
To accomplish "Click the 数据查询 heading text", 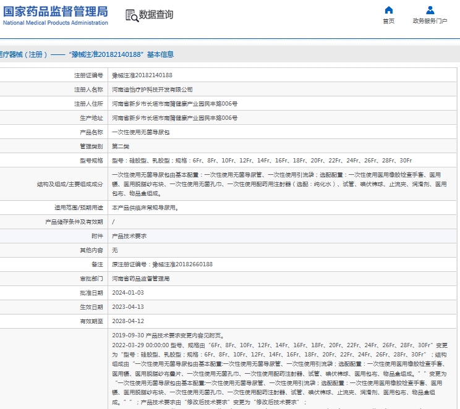I will 156,14.
